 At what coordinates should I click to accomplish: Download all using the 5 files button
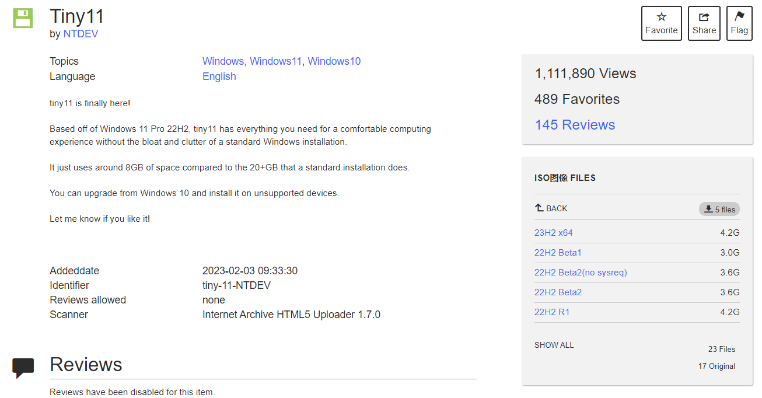point(719,209)
